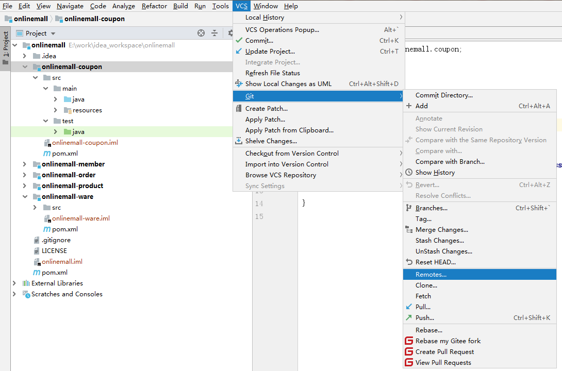Choose Apply Patch from Clipboard...
Viewport: 562px width, 371px height.
coord(318,130)
